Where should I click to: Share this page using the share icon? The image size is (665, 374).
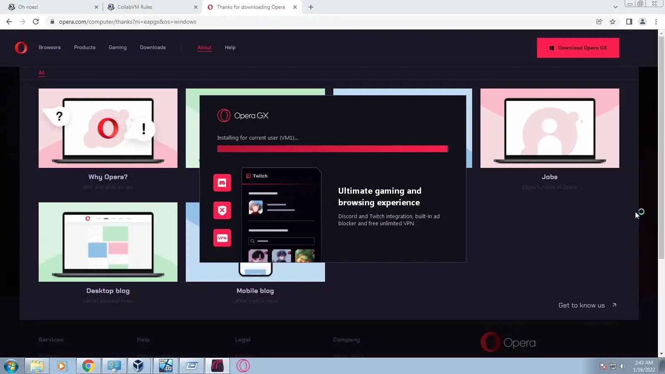click(599, 22)
